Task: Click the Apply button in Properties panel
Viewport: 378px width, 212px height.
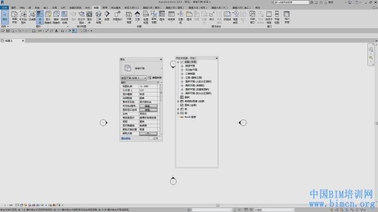Action: 155,138
